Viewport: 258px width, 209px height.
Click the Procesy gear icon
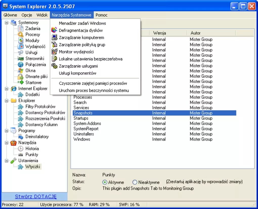coord(20,35)
